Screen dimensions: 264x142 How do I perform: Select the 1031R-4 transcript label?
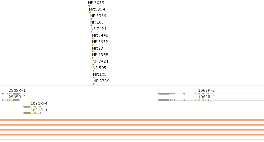tap(39, 104)
